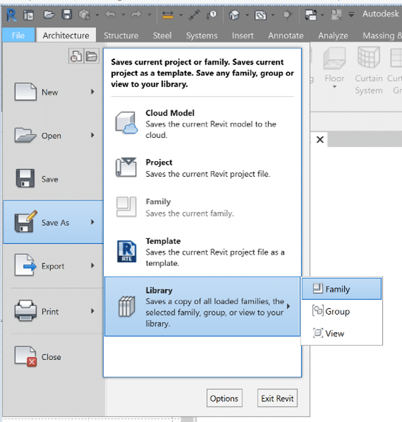The image size is (402, 422).
Task: Select Save As in the File menu
Action: pos(53,222)
